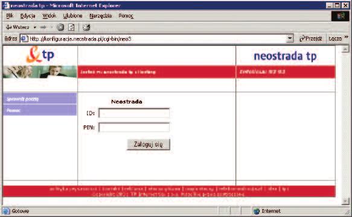Viewport: 352px width, 217px height.
Task: Click the scrollbar up arrow
Action: click(345, 49)
